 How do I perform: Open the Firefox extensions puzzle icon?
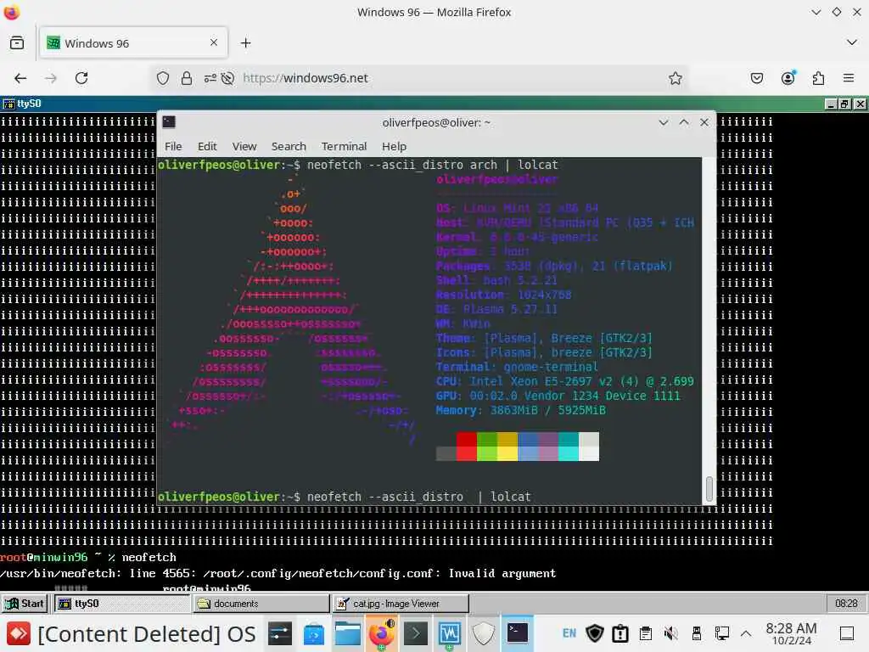[x=818, y=78]
